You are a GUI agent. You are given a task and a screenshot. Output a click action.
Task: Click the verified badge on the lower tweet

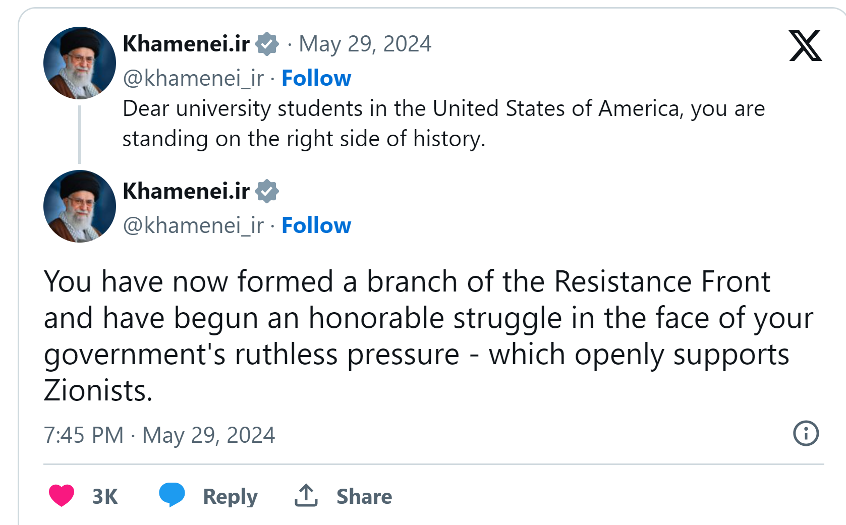(x=267, y=191)
